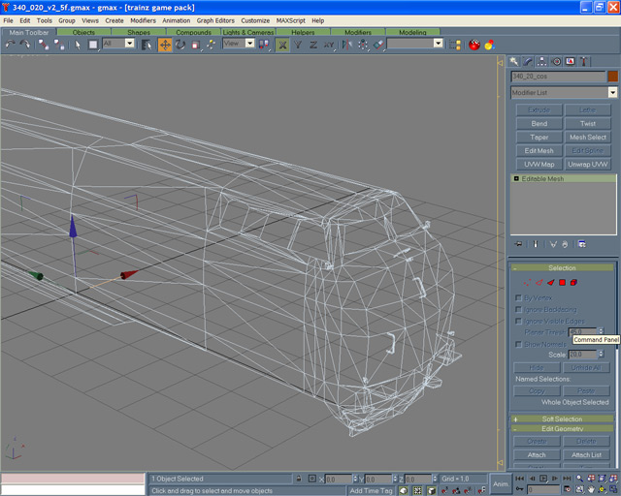The image size is (621, 496).
Task: Select the Move tool in toolbar
Action: [165, 45]
